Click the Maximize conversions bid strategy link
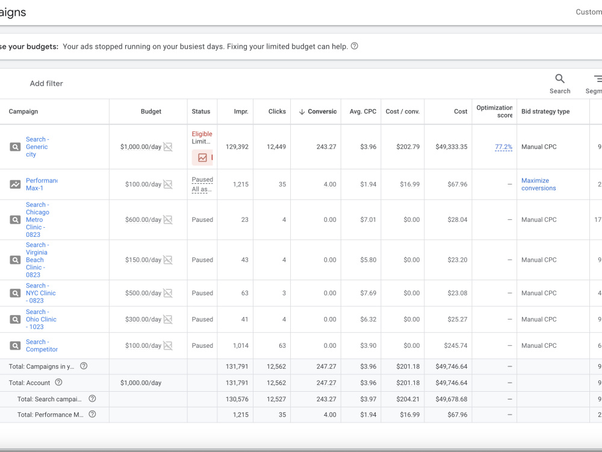This screenshot has height=452, width=602. coord(538,184)
